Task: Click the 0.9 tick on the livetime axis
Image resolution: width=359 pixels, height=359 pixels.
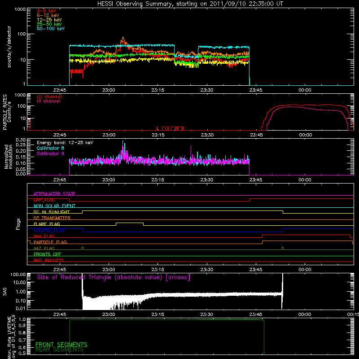Action: pyautogui.click(x=23, y=325)
